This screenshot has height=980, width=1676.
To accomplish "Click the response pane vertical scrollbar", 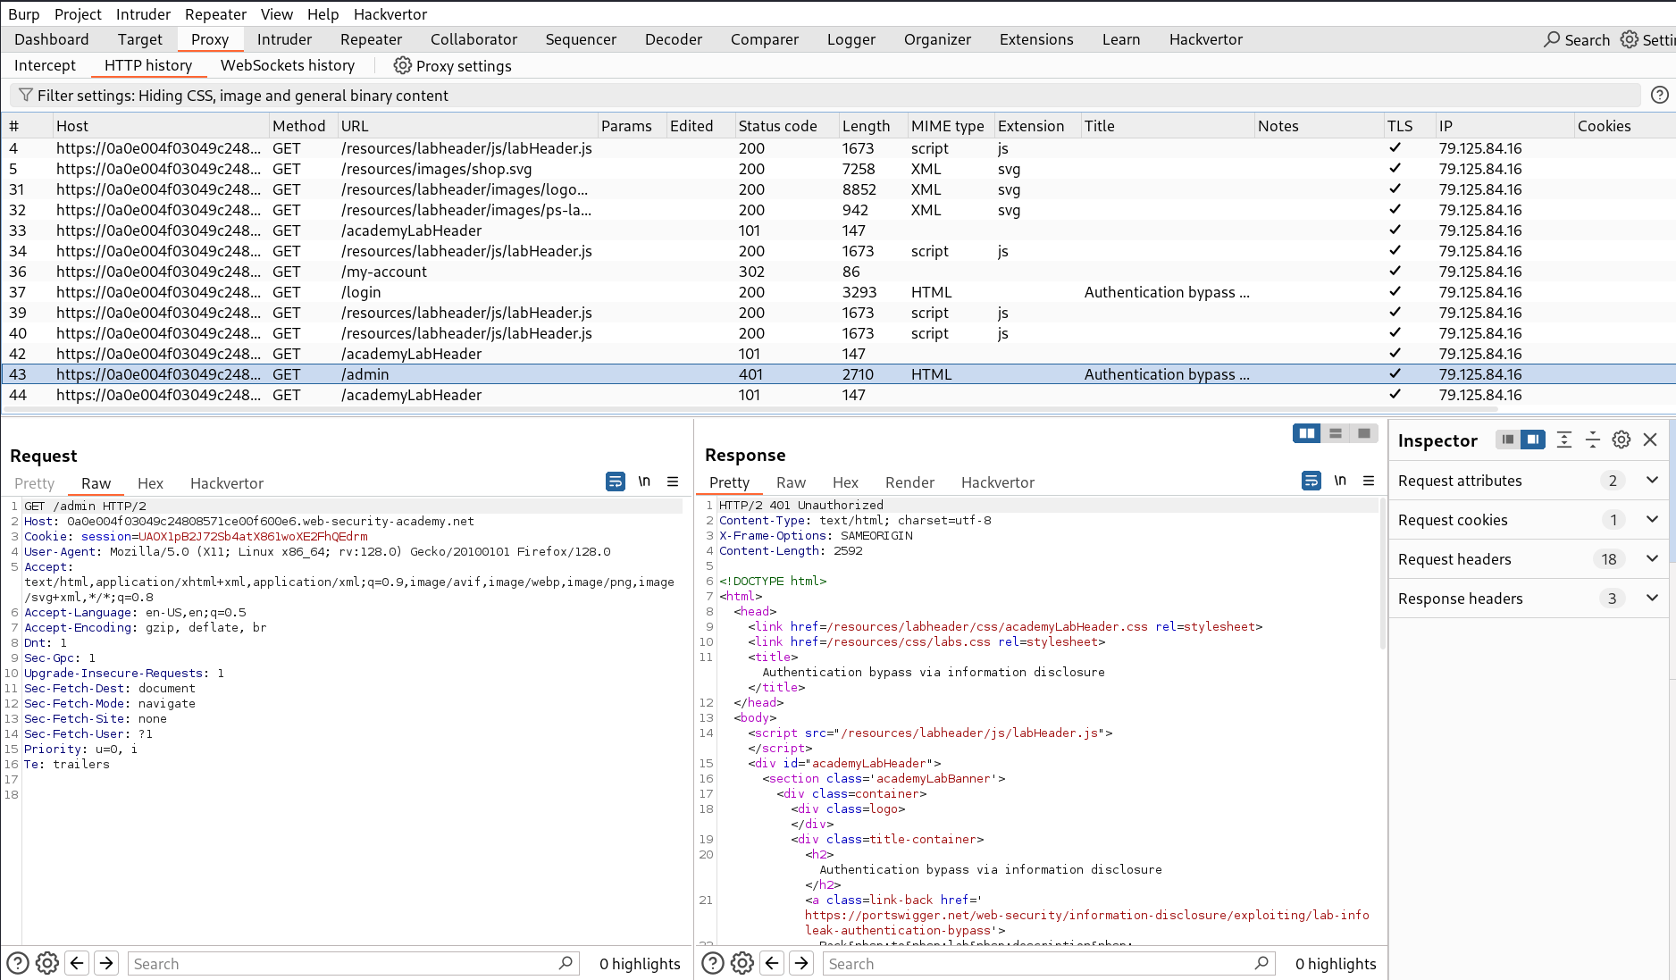I will 1382,572.
